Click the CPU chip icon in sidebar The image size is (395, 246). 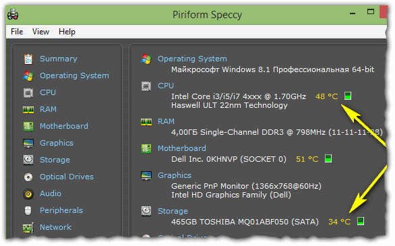pyautogui.click(x=28, y=92)
